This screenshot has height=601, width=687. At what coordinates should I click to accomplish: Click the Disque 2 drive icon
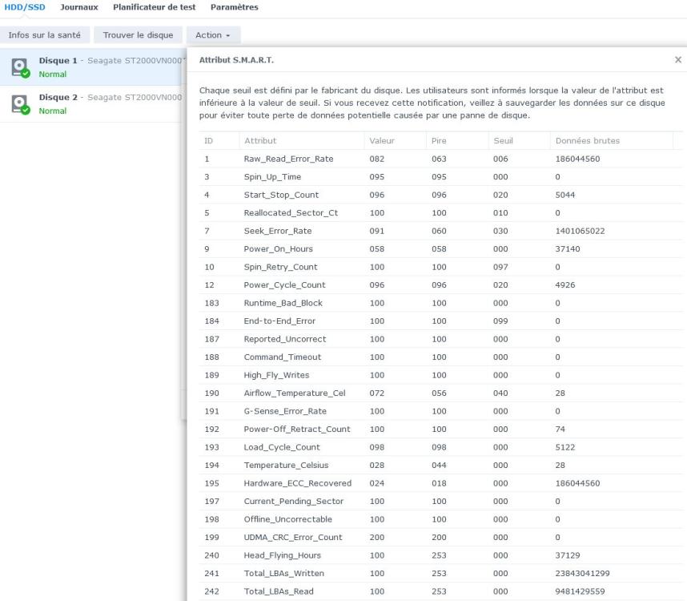click(x=19, y=103)
